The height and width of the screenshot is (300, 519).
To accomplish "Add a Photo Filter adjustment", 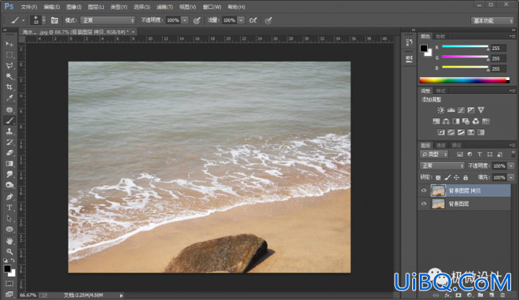I will (x=466, y=121).
